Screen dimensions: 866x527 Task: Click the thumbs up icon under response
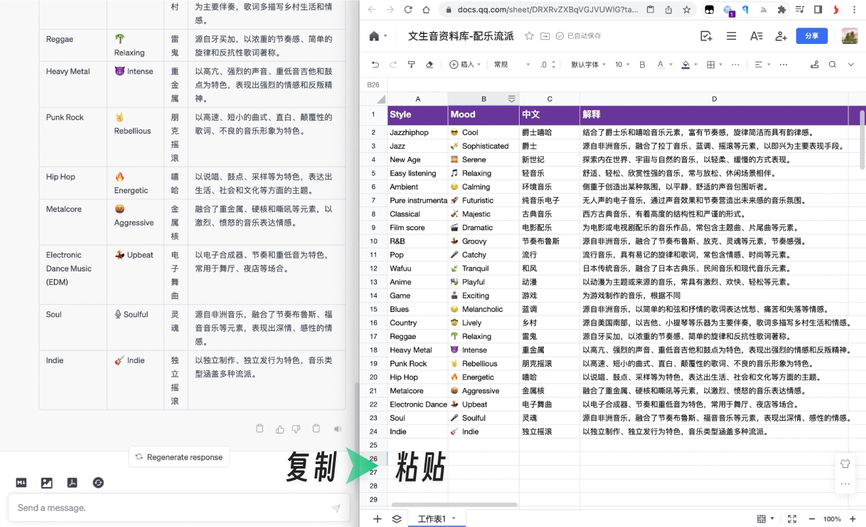280,429
